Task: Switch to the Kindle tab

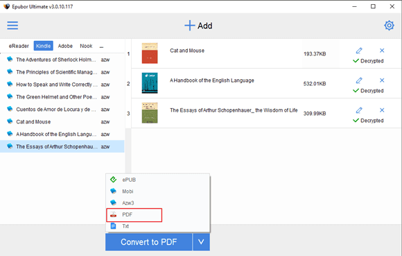Action: point(44,46)
